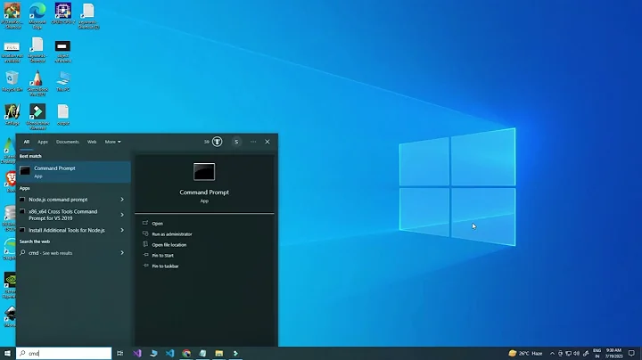This screenshot has height=360, width=642.
Task: Open the volume control tray icon
Action: [x=577, y=354]
